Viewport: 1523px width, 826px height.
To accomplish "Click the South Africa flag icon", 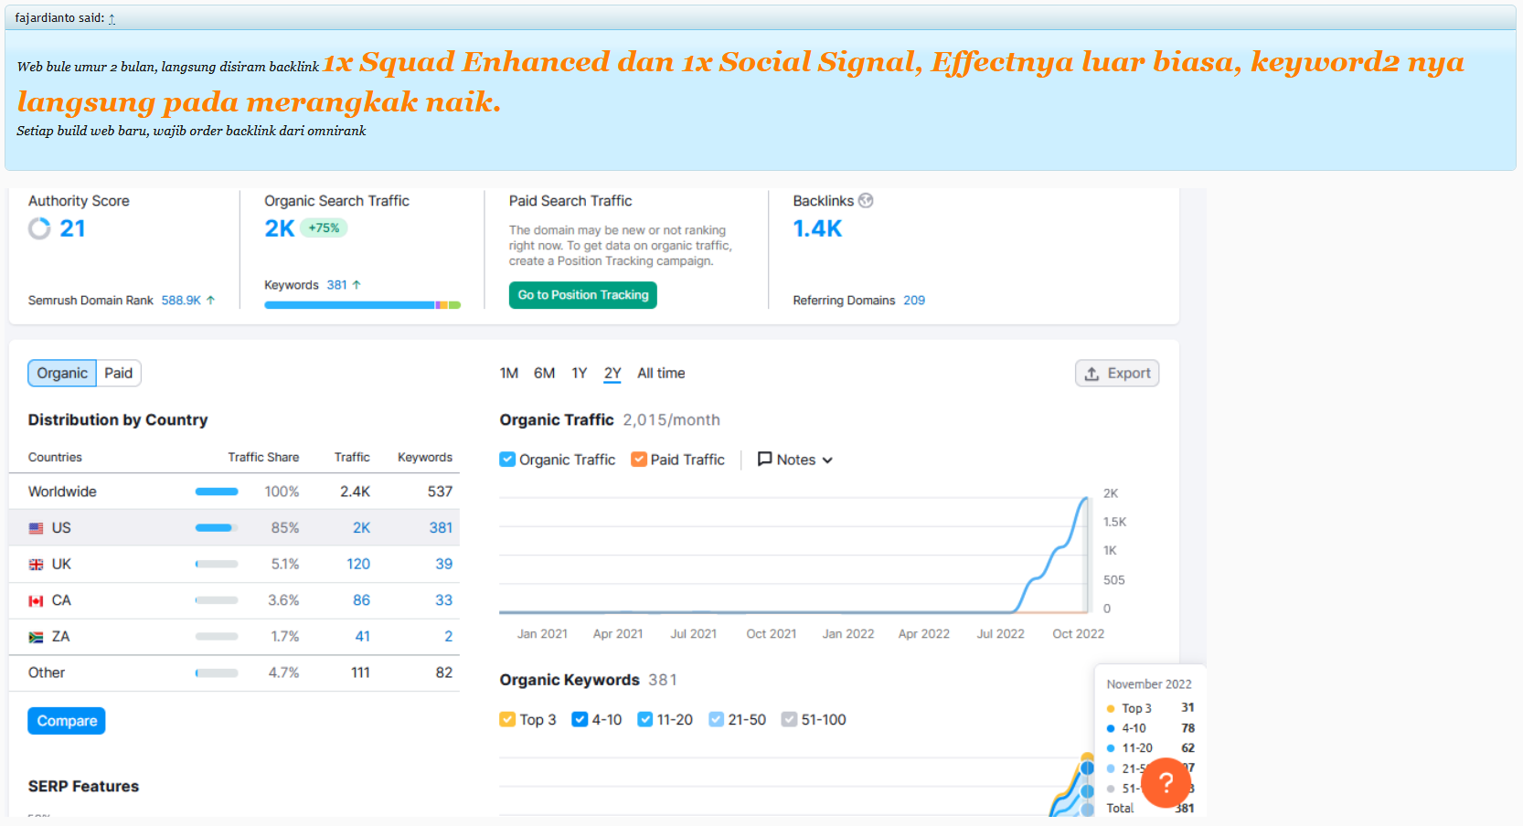I will pos(36,637).
